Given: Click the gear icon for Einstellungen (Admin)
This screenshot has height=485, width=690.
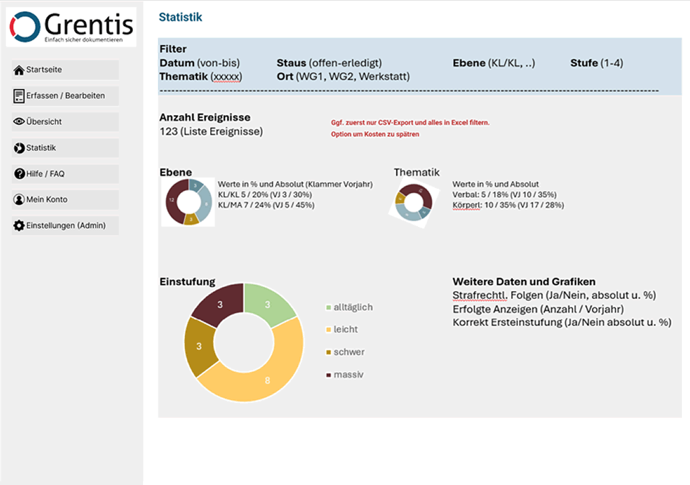Looking at the screenshot, I should 19,226.
